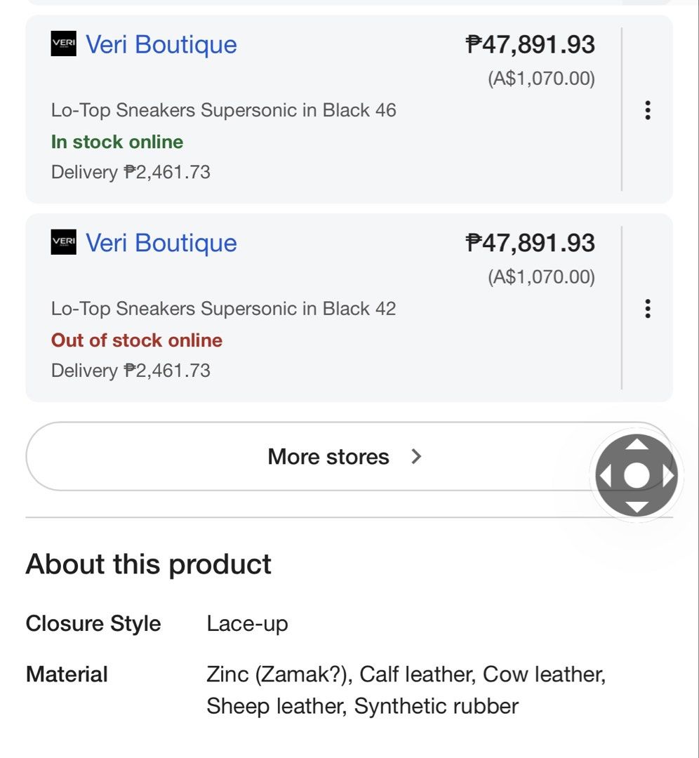This screenshot has height=758, width=699.
Task: Click the Out of stock online status
Action: (x=137, y=340)
